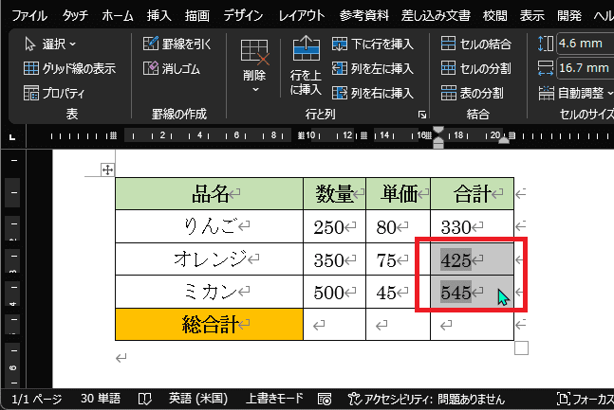Switch to the 描画 tab
The width and height of the screenshot is (614, 410).
[197, 16]
